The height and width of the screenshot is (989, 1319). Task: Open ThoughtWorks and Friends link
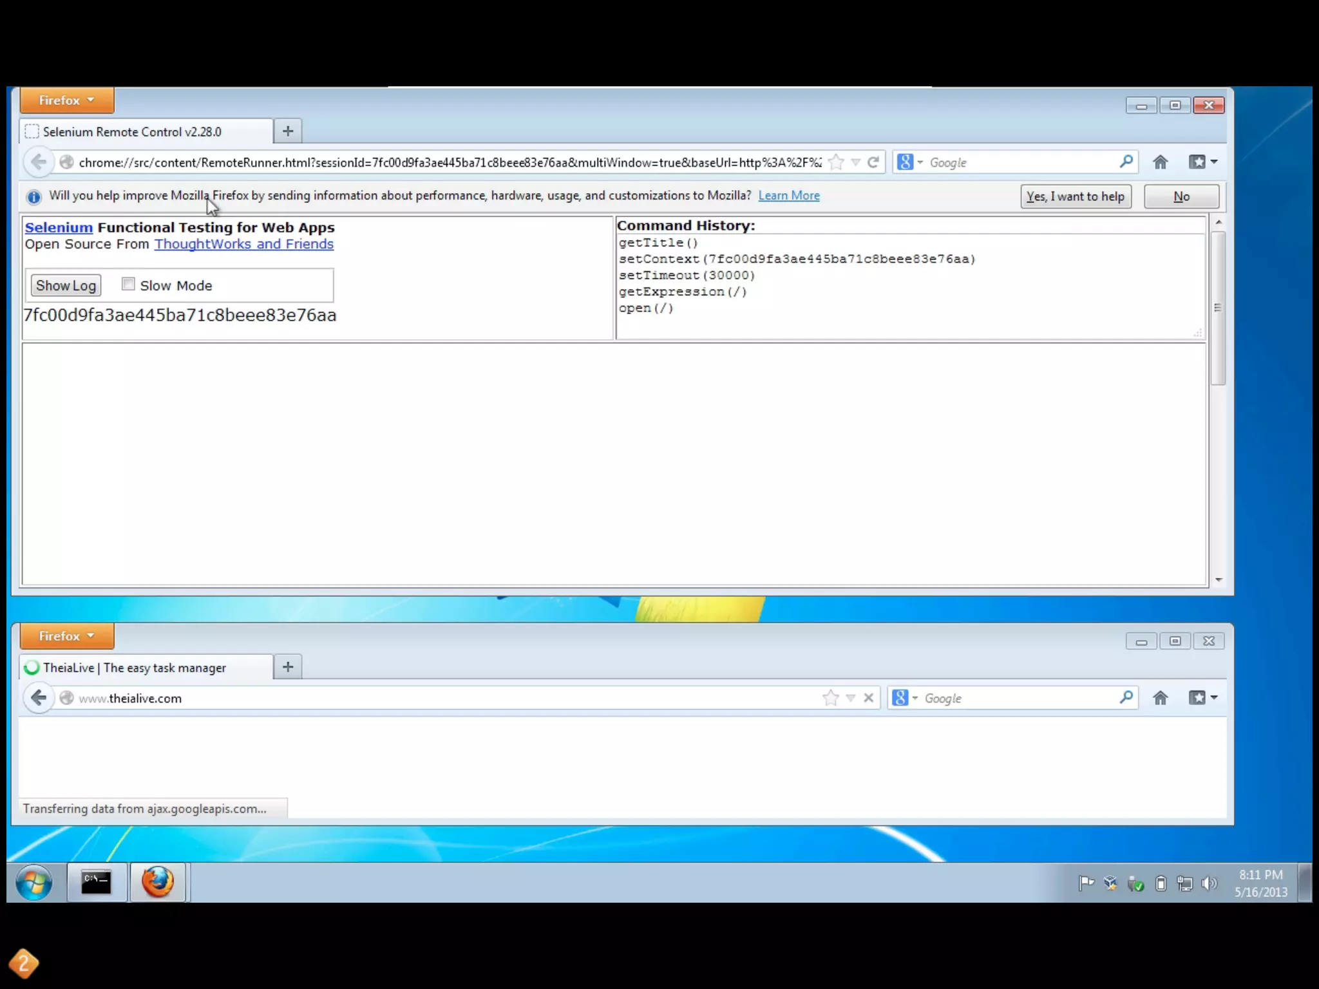(243, 244)
